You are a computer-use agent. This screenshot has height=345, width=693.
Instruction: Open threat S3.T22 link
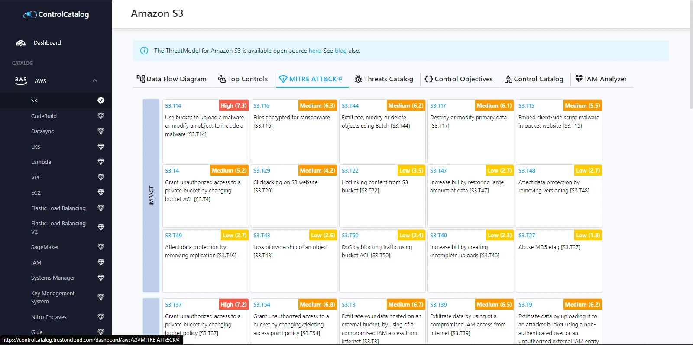pyautogui.click(x=350, y=170)
